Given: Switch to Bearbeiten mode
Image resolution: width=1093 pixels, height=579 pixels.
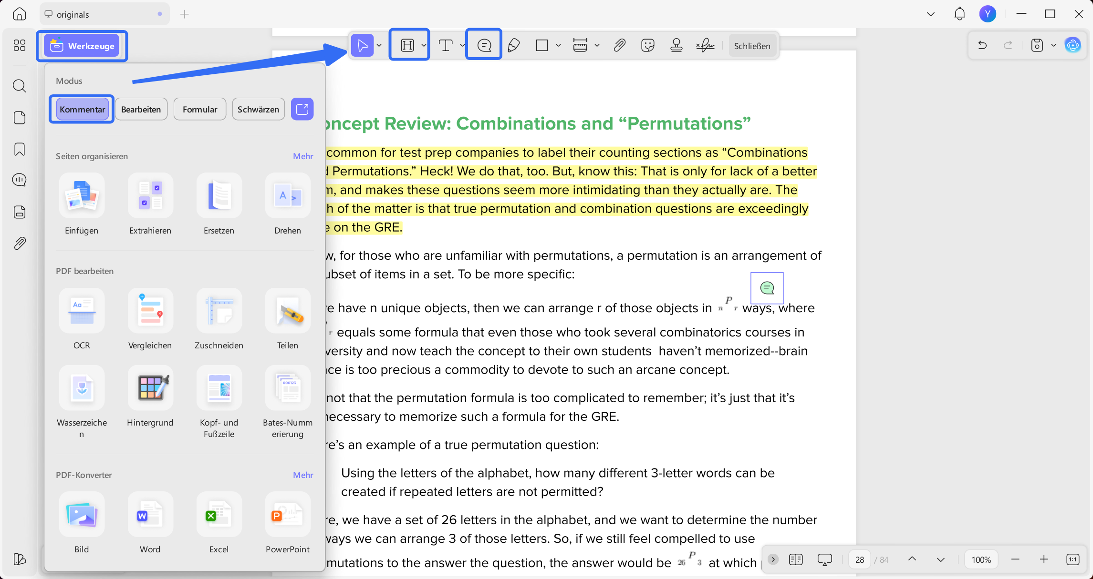Looking at the screenshot, I should [141, 109].
